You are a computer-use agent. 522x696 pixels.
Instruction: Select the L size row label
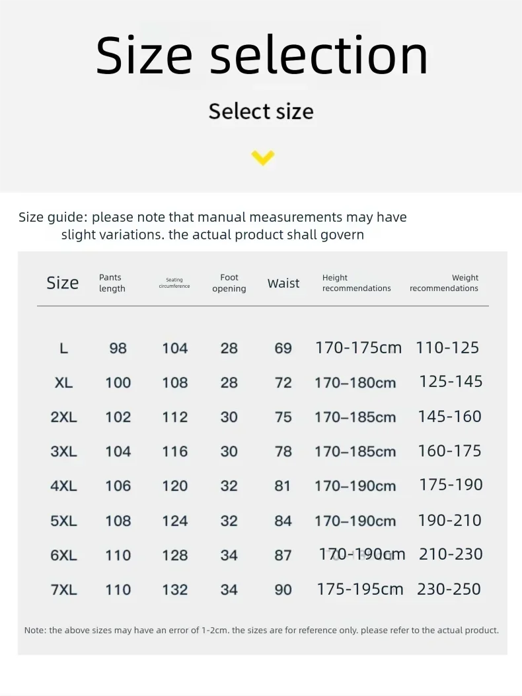tap(63, 348)
